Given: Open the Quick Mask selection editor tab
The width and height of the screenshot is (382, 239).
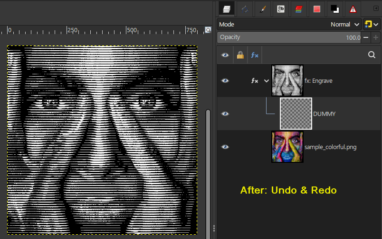Looking at the screenshot, I should click(x=317, y=9).
